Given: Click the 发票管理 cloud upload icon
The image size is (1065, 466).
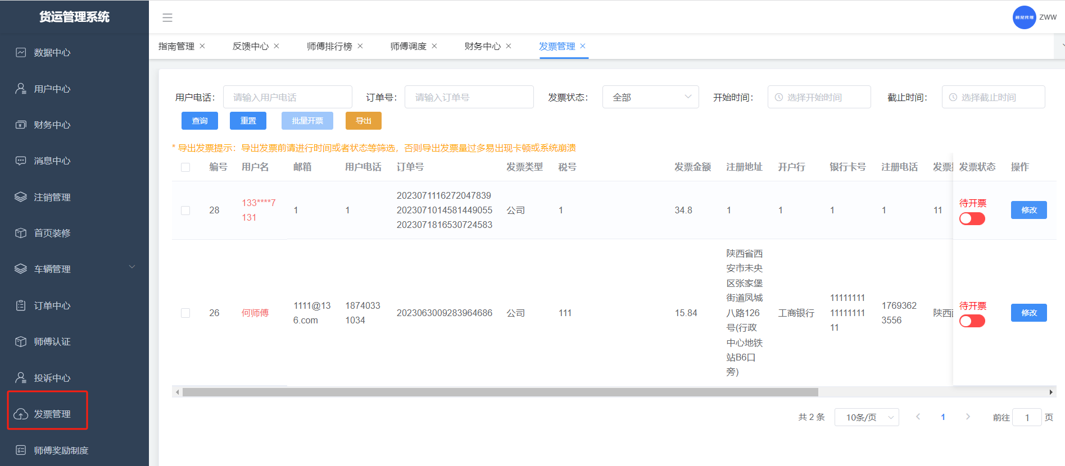Looking at the screenshot, I should click(21, 414).
